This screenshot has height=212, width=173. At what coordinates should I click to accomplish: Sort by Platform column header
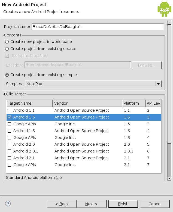[x=134, y=103]
